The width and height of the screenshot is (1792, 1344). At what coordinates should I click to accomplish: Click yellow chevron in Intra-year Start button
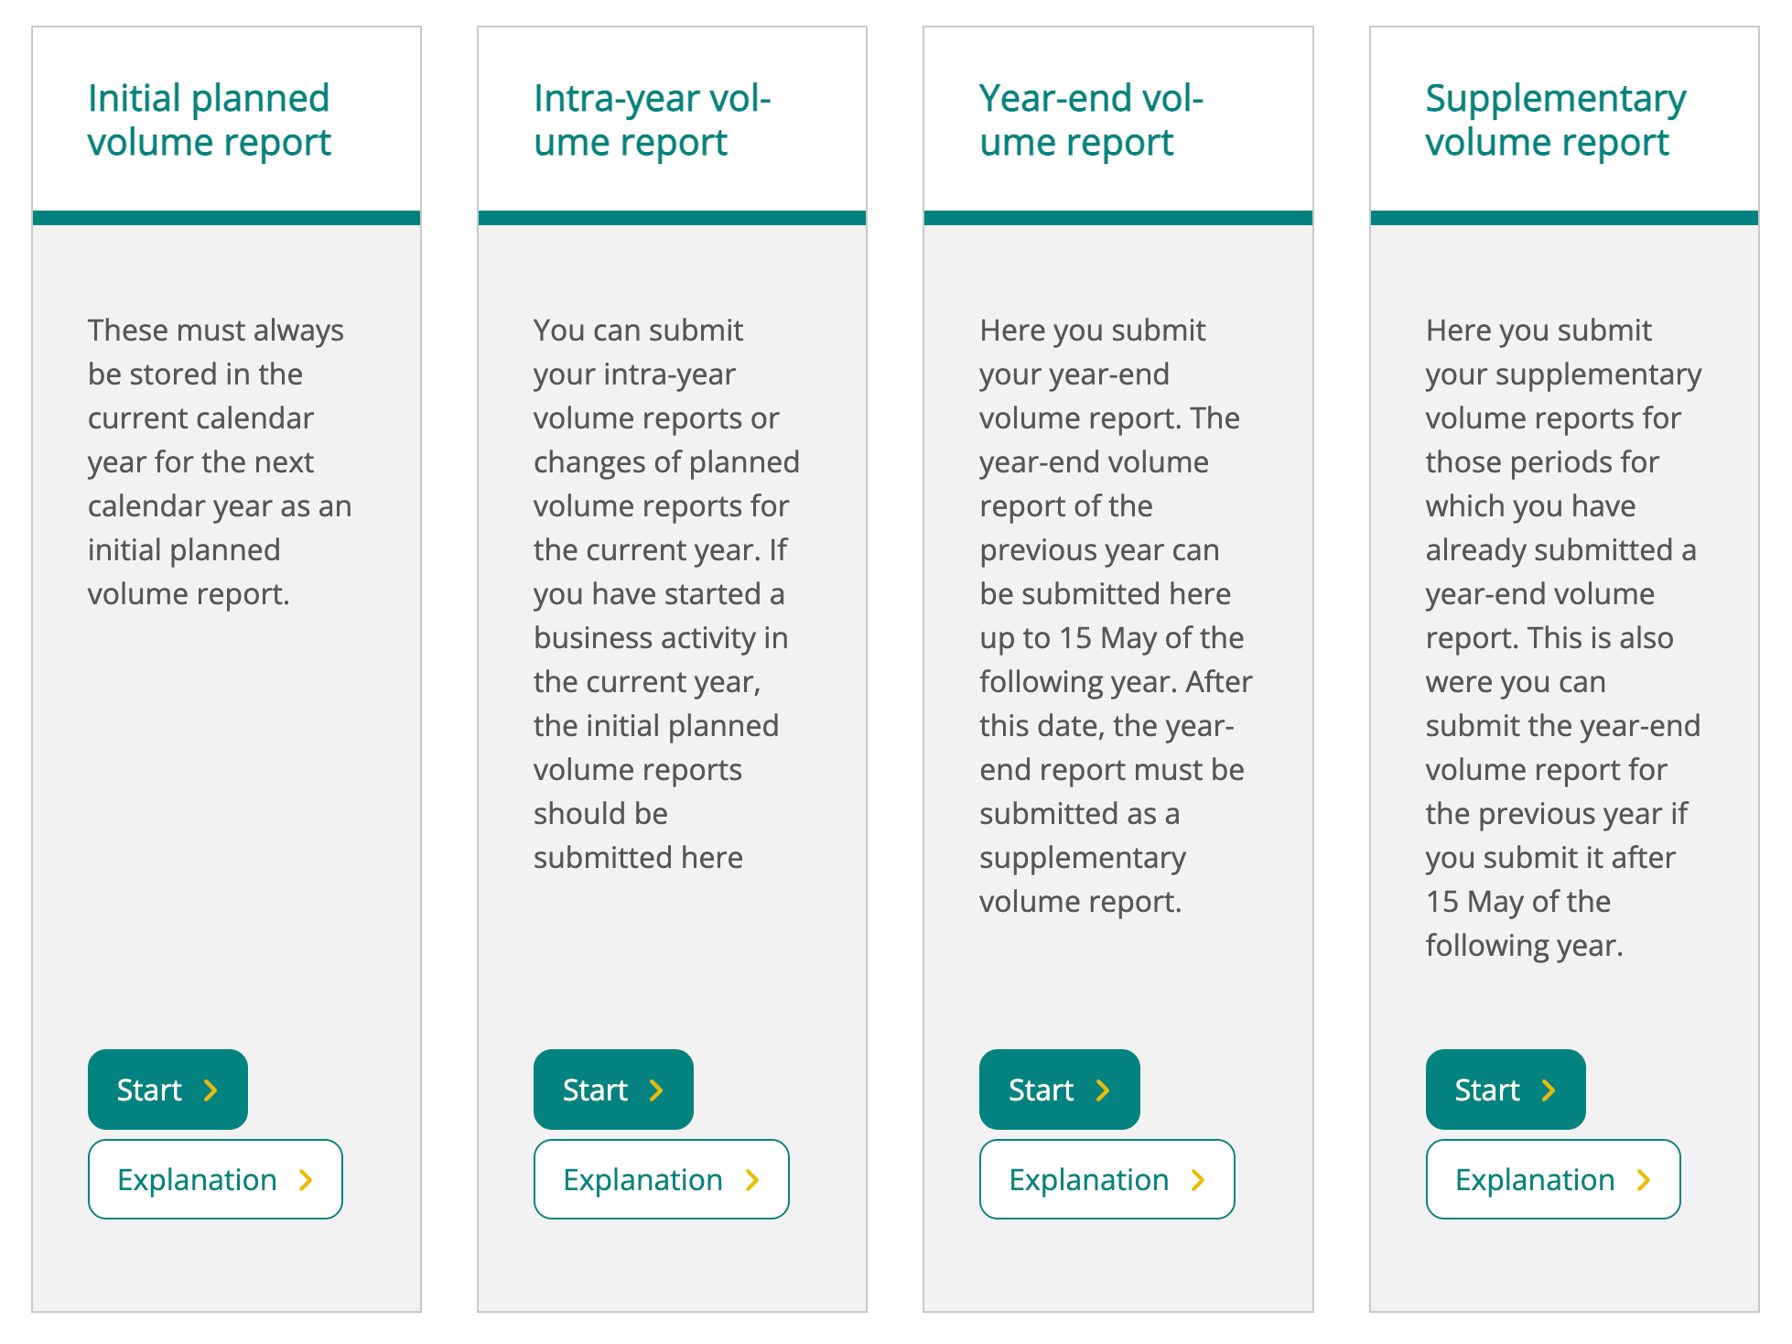pos(656,1090)
